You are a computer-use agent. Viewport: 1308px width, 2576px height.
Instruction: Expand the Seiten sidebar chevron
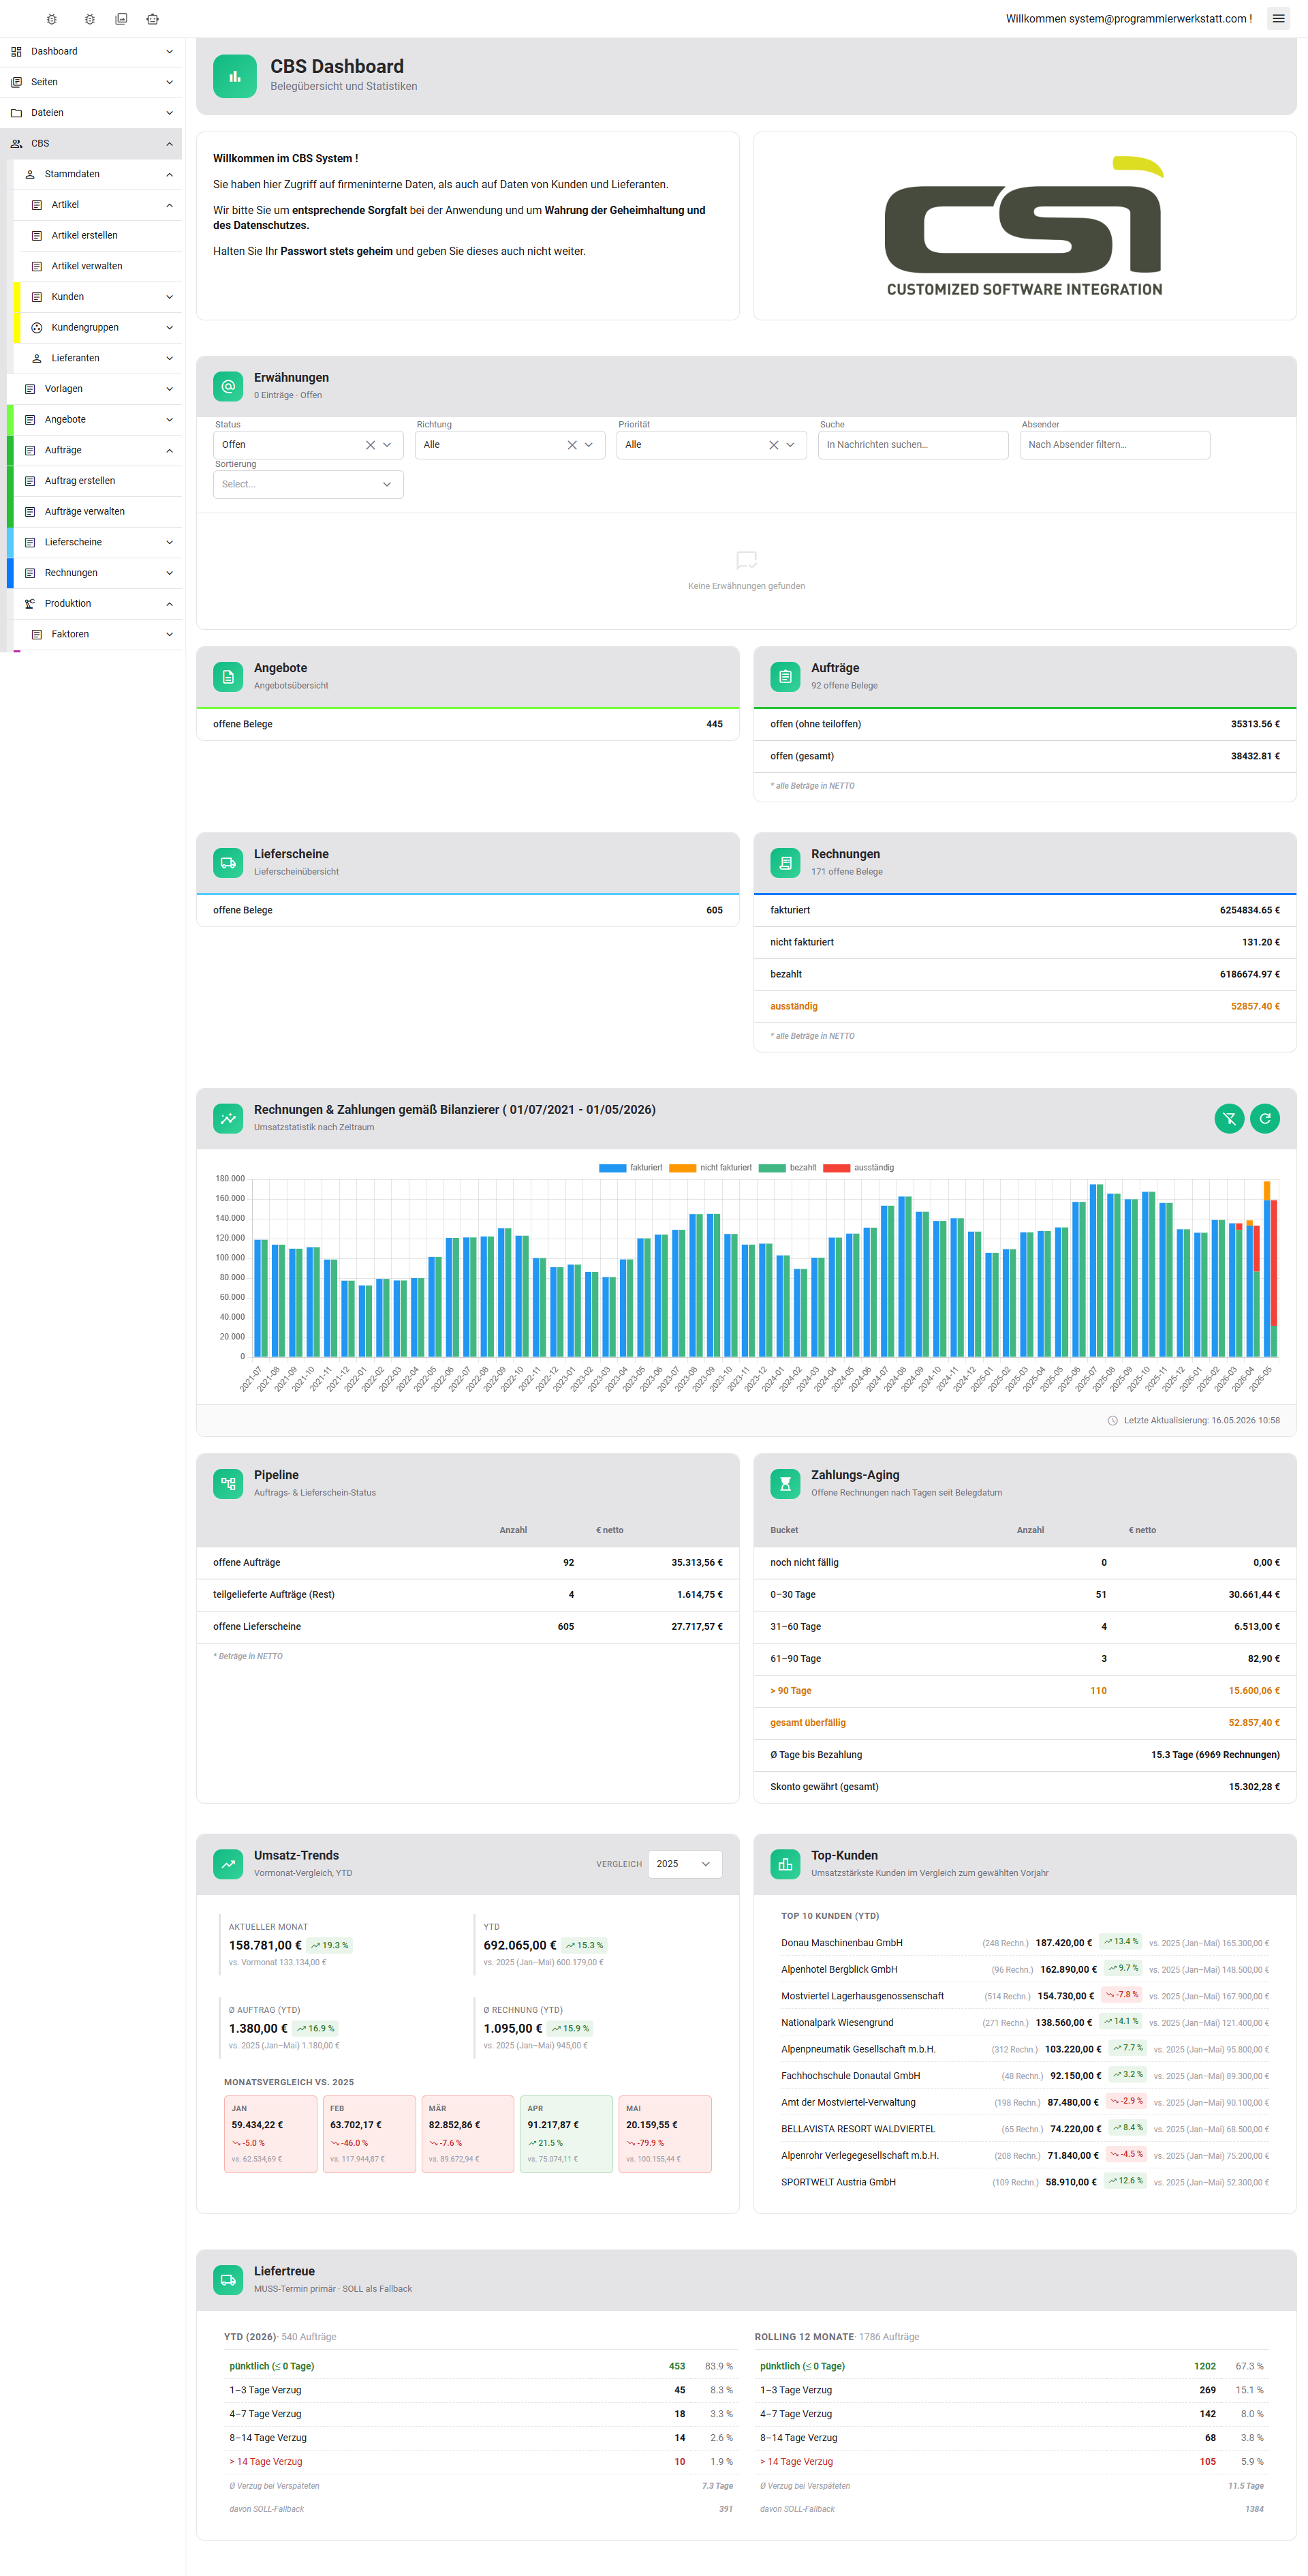169,83
